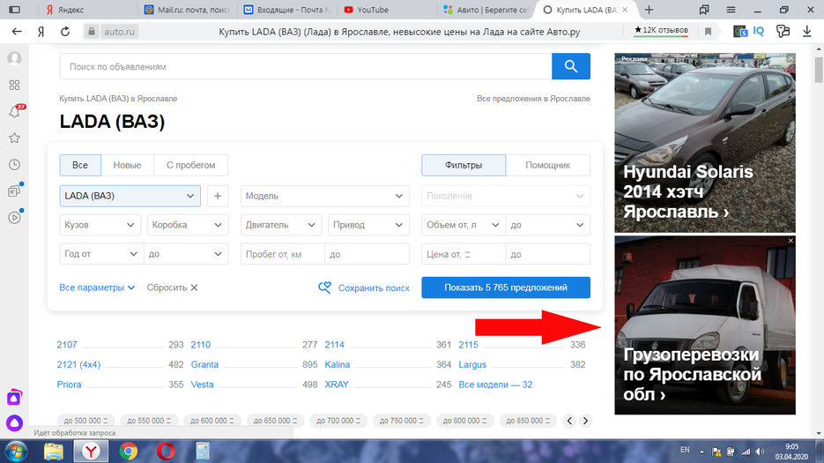Expand 'Все параметры' section
The width and height of the screenshot is (824, 463).
click(x=97, y=288)
